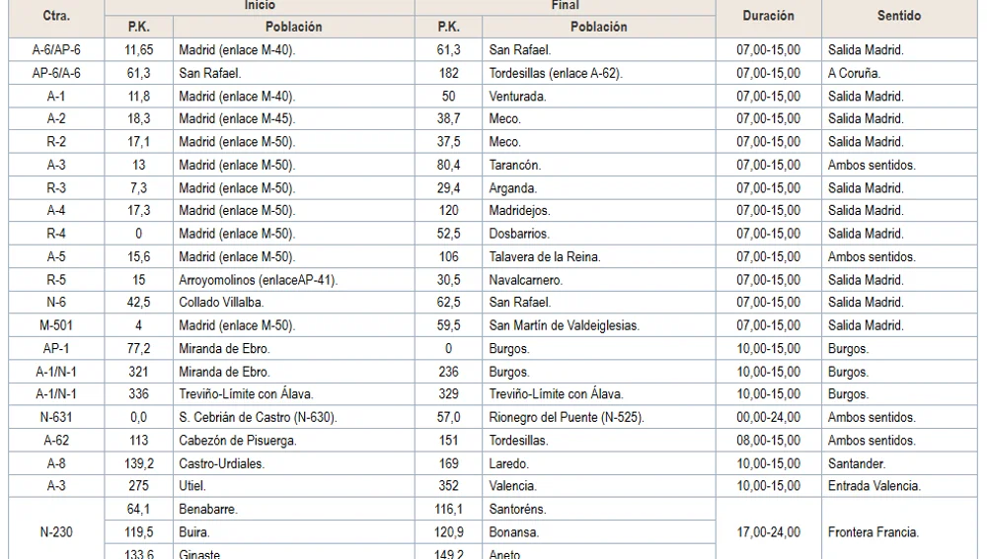Image resolution: width=987 pixels, height=559 pixels.
Task: Select the "Frontera Francia." cell
Action: pyautogui.click(x=873, y=532)
